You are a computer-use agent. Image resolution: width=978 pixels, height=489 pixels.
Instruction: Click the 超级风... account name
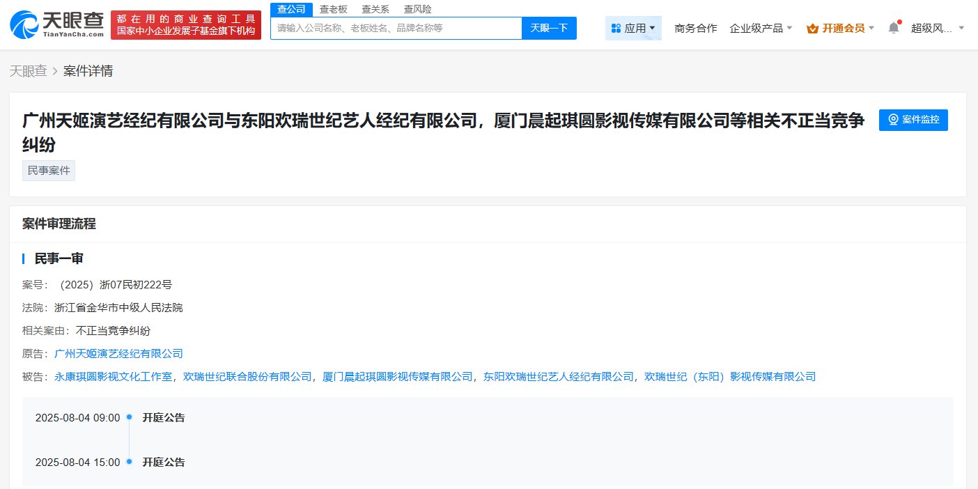(x=931, y=29)
